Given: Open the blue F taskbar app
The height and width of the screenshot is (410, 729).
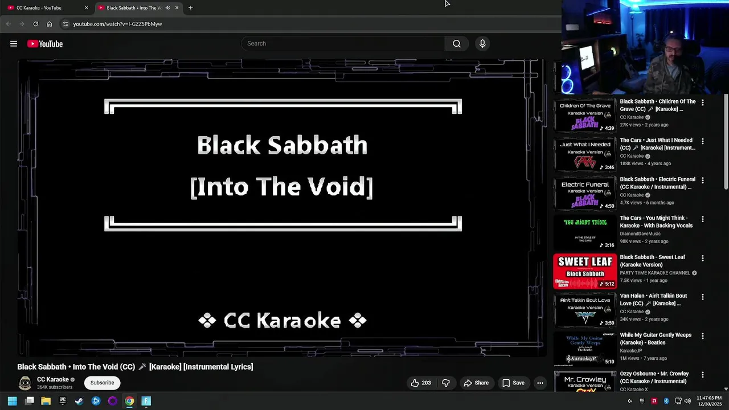Looking at the screenshot, I should coord(146,401).
